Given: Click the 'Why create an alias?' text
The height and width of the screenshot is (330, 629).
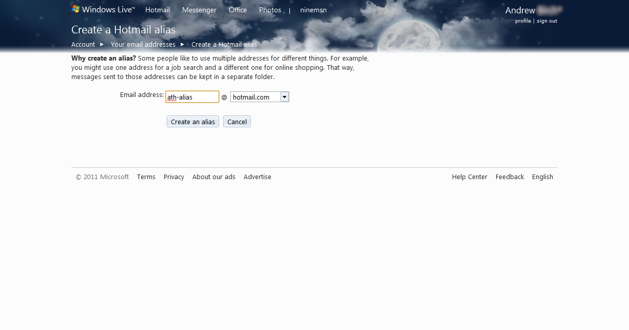Looking at the screenshot, I should pyautogui.click(x=104, y=59).
